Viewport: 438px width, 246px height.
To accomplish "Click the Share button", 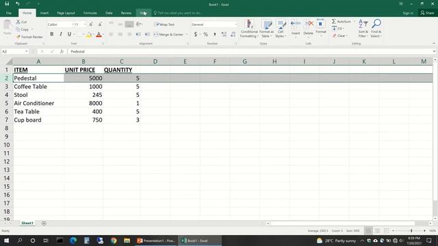I will pos(427,13).
